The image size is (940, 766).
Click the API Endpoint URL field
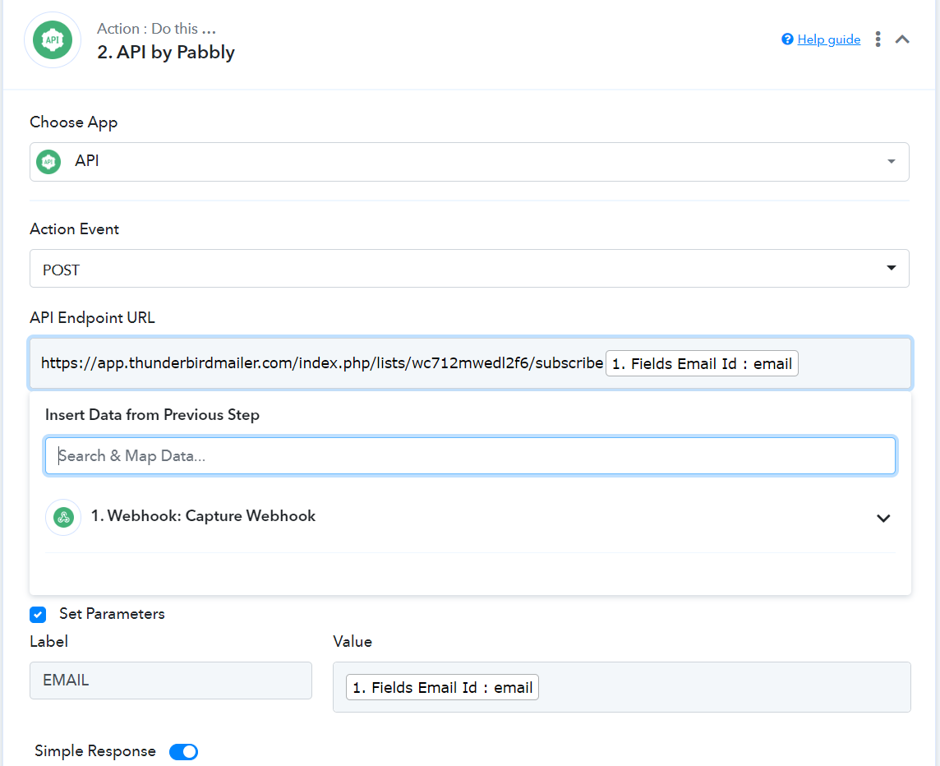[x=471, y=363]
